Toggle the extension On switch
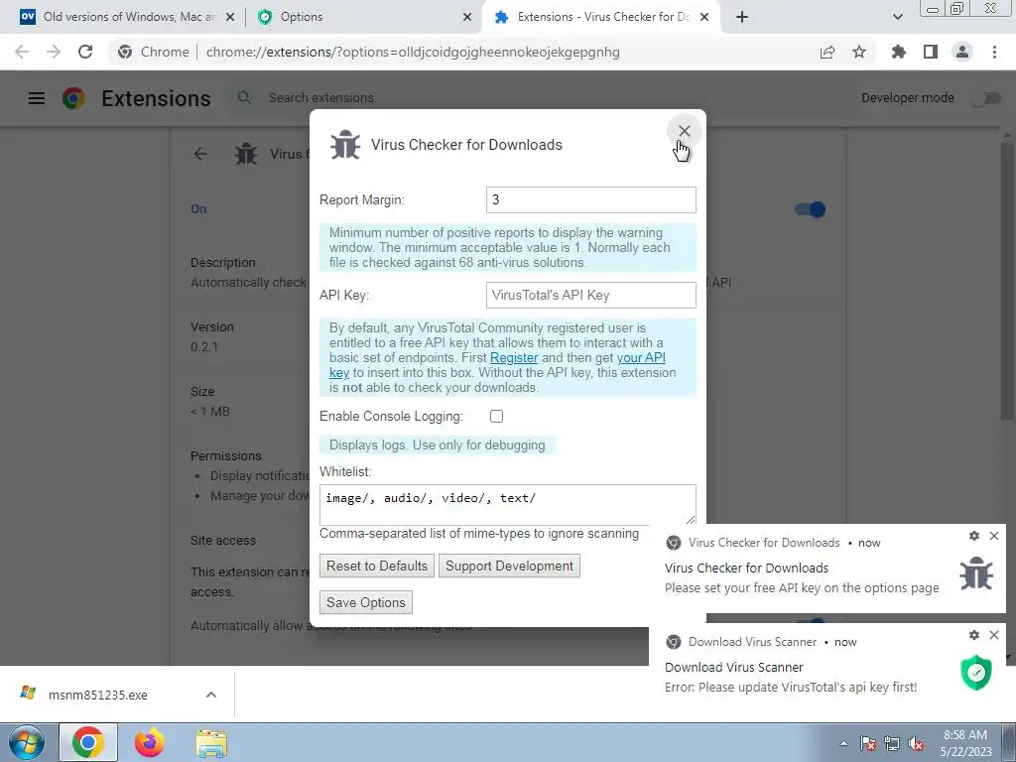1016x762 pixels. coord(810,209)
